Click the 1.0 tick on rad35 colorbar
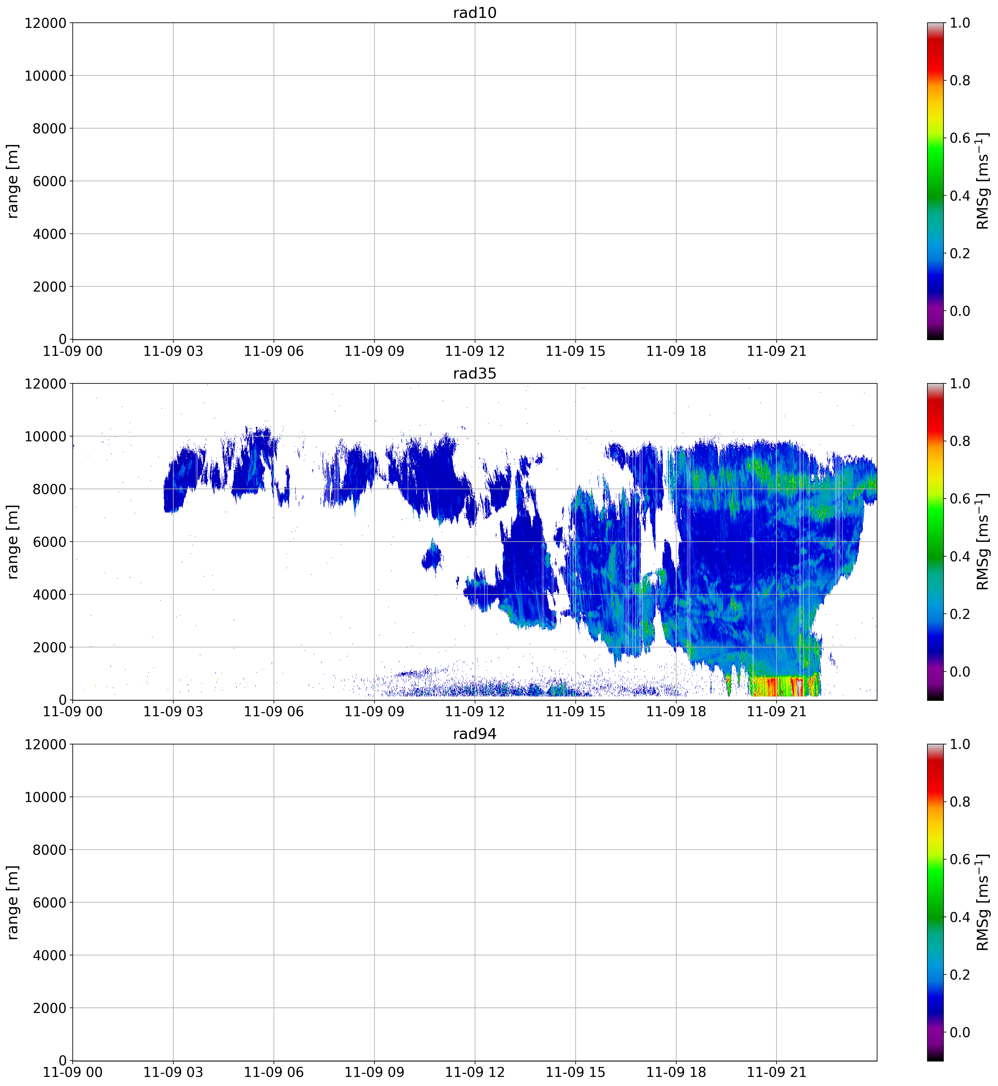 (x=960, y=384)
